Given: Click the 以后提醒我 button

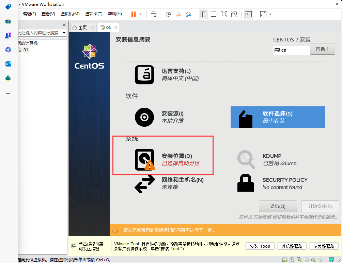Looking at the screenshot, I should [x=292, y=246].
